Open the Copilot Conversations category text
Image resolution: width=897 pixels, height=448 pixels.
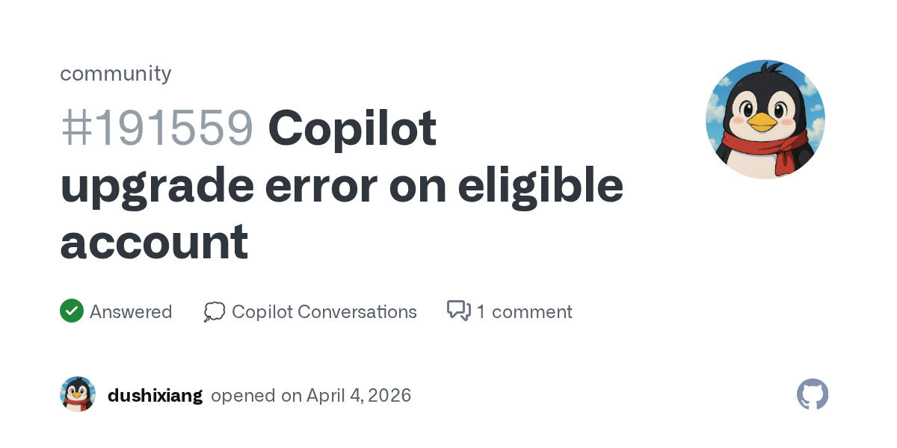(324, 311)
